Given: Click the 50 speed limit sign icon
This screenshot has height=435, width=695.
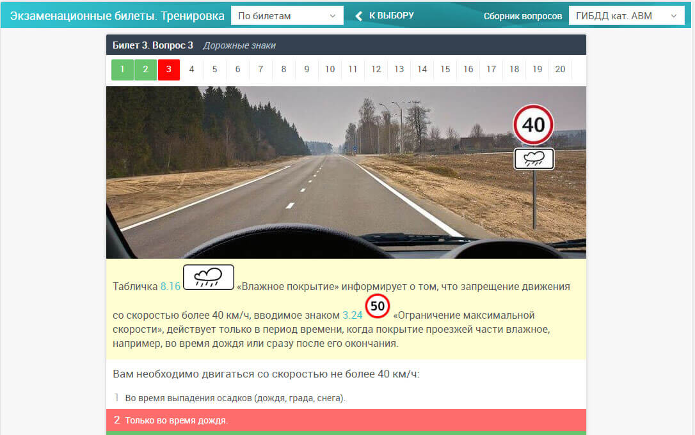Looking at the screenshot, I should (377, 306).
